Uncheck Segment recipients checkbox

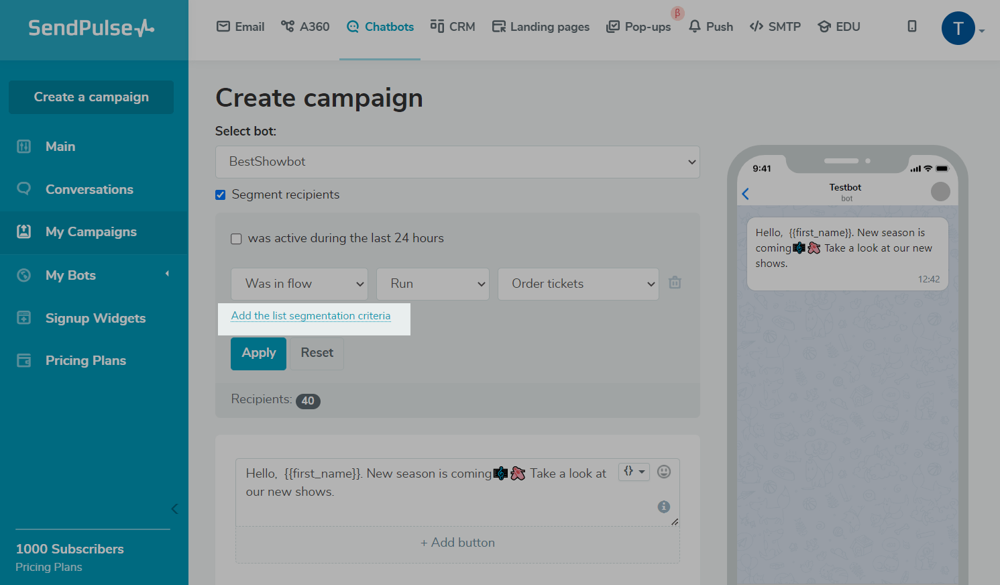(x=220, y=195)
